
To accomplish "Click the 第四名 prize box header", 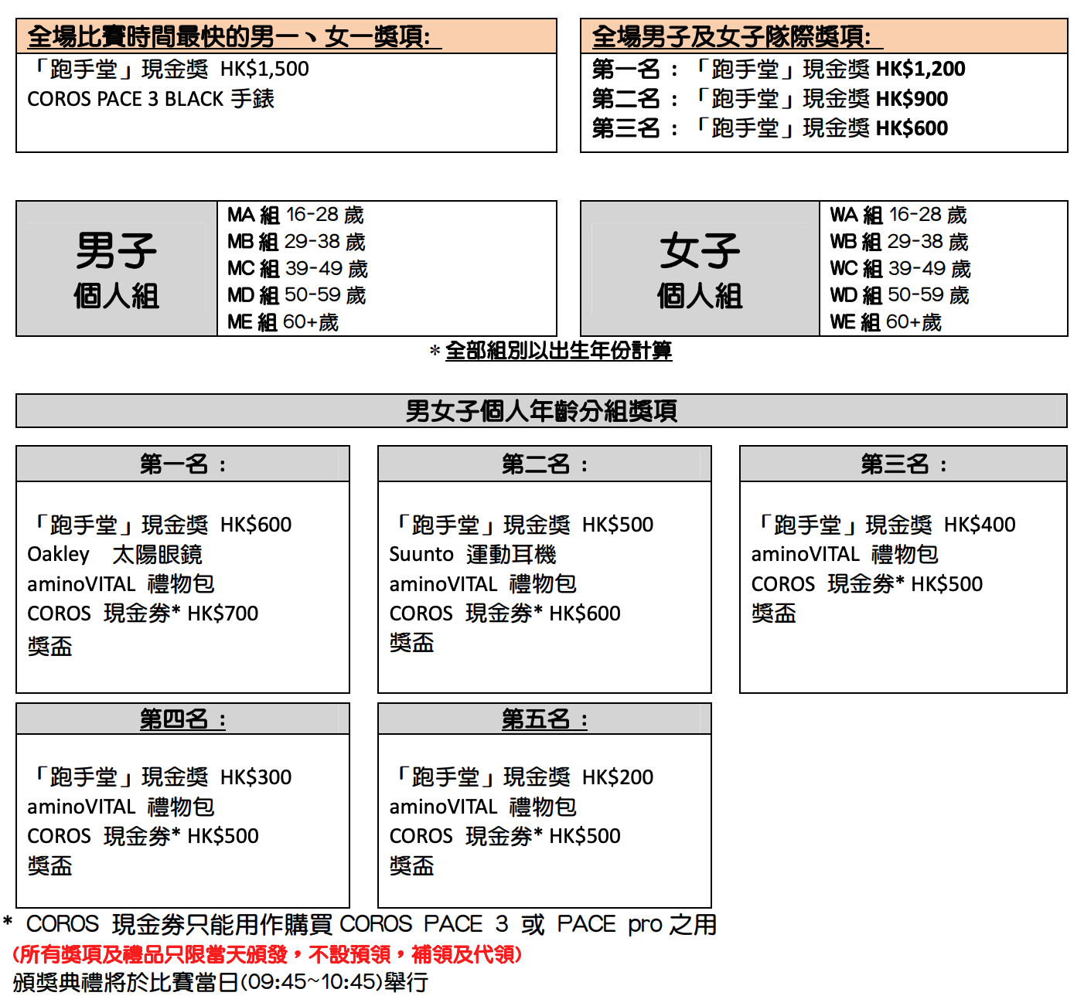I will (182, 719).
